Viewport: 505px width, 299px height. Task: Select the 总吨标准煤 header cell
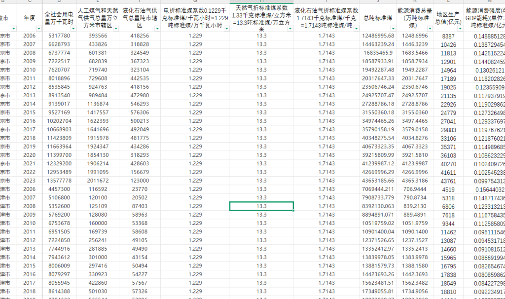[378, 18]
